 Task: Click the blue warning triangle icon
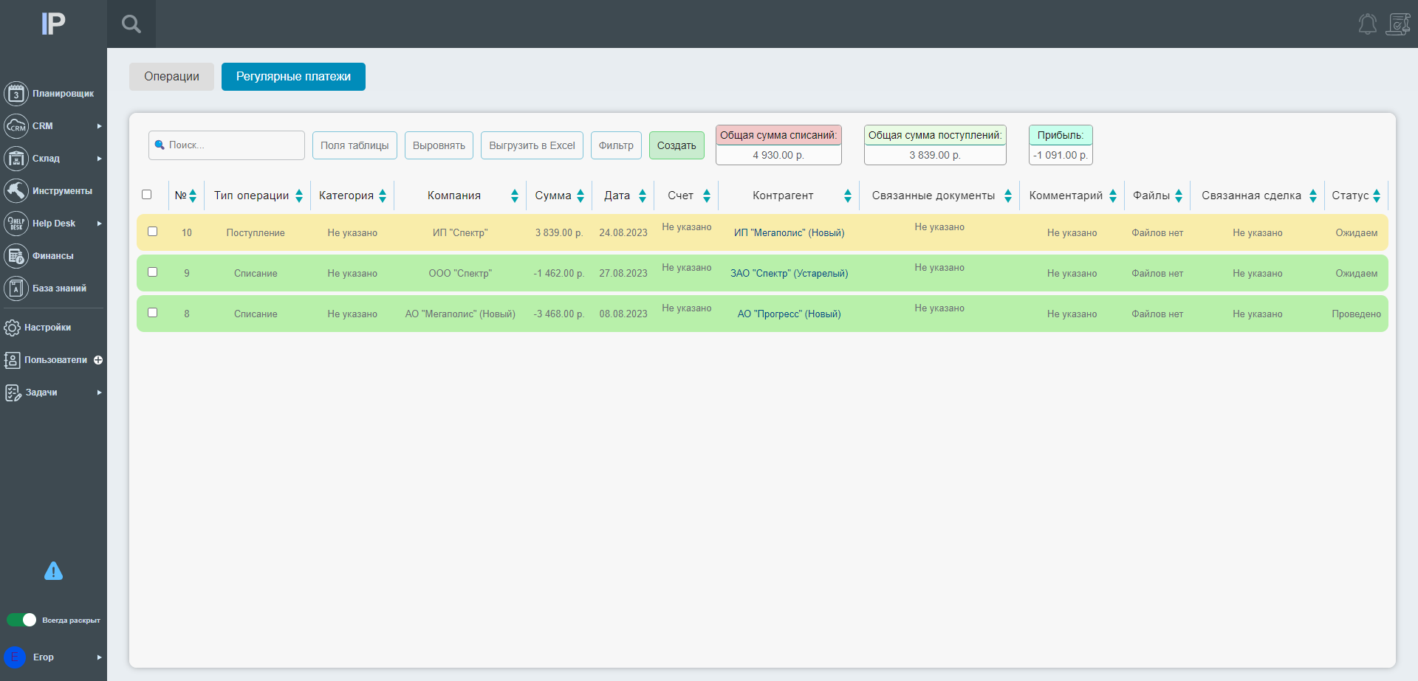click(53, 570)
